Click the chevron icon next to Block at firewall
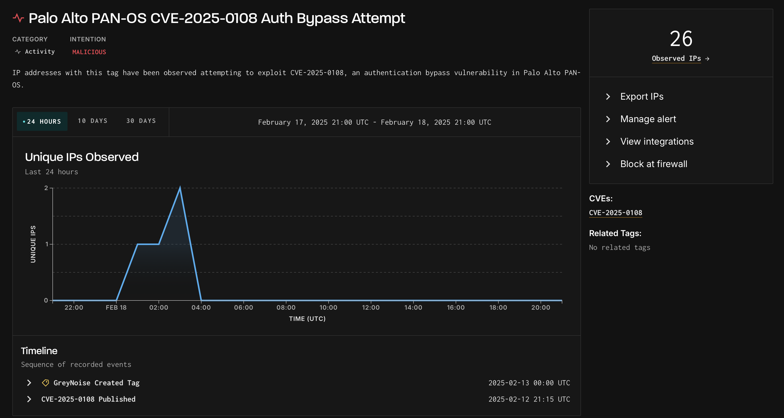 (x=608, y=164)
